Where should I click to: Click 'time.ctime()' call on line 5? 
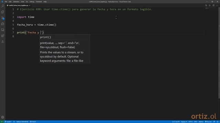47,25
